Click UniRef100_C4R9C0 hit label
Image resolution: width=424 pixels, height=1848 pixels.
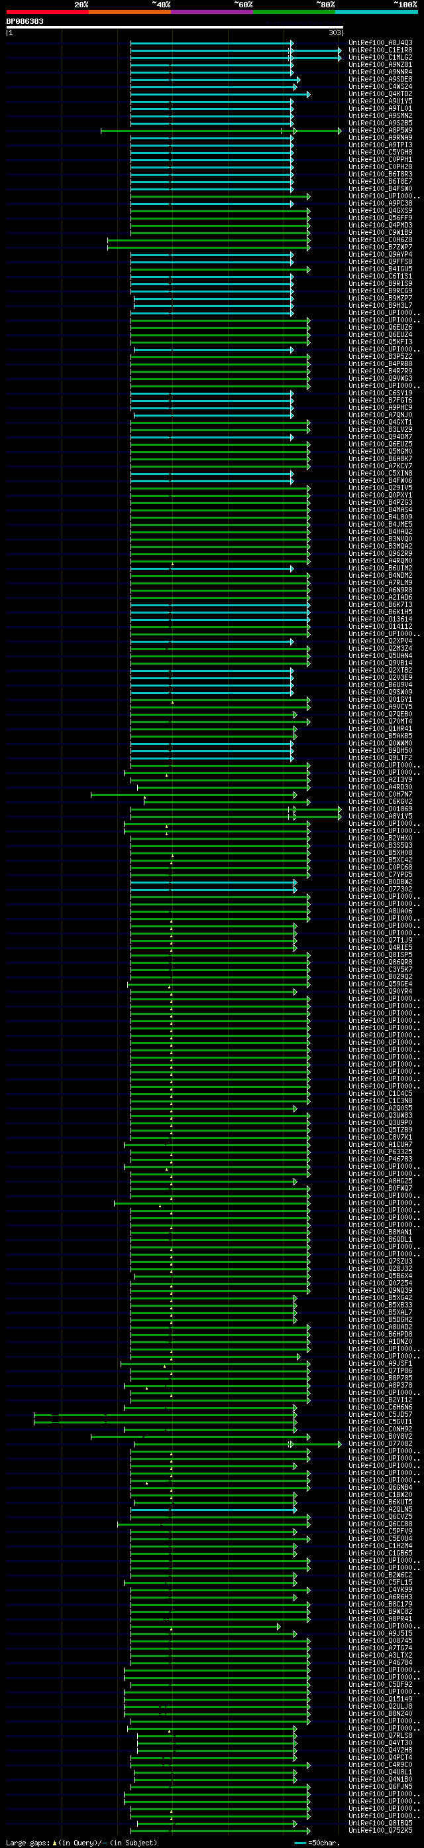(380, 1766)
